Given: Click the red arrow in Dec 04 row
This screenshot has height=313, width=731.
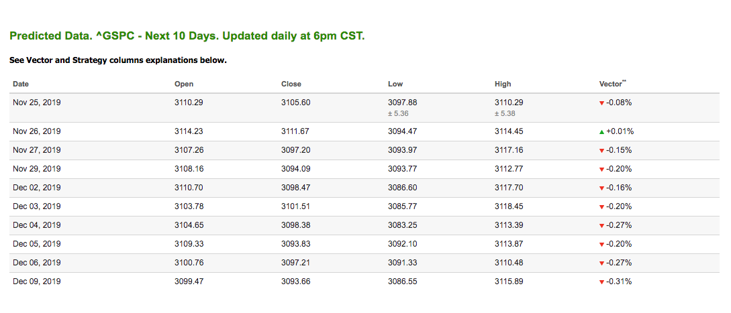Looking at the screenshot, I should (x=601, y=226).
